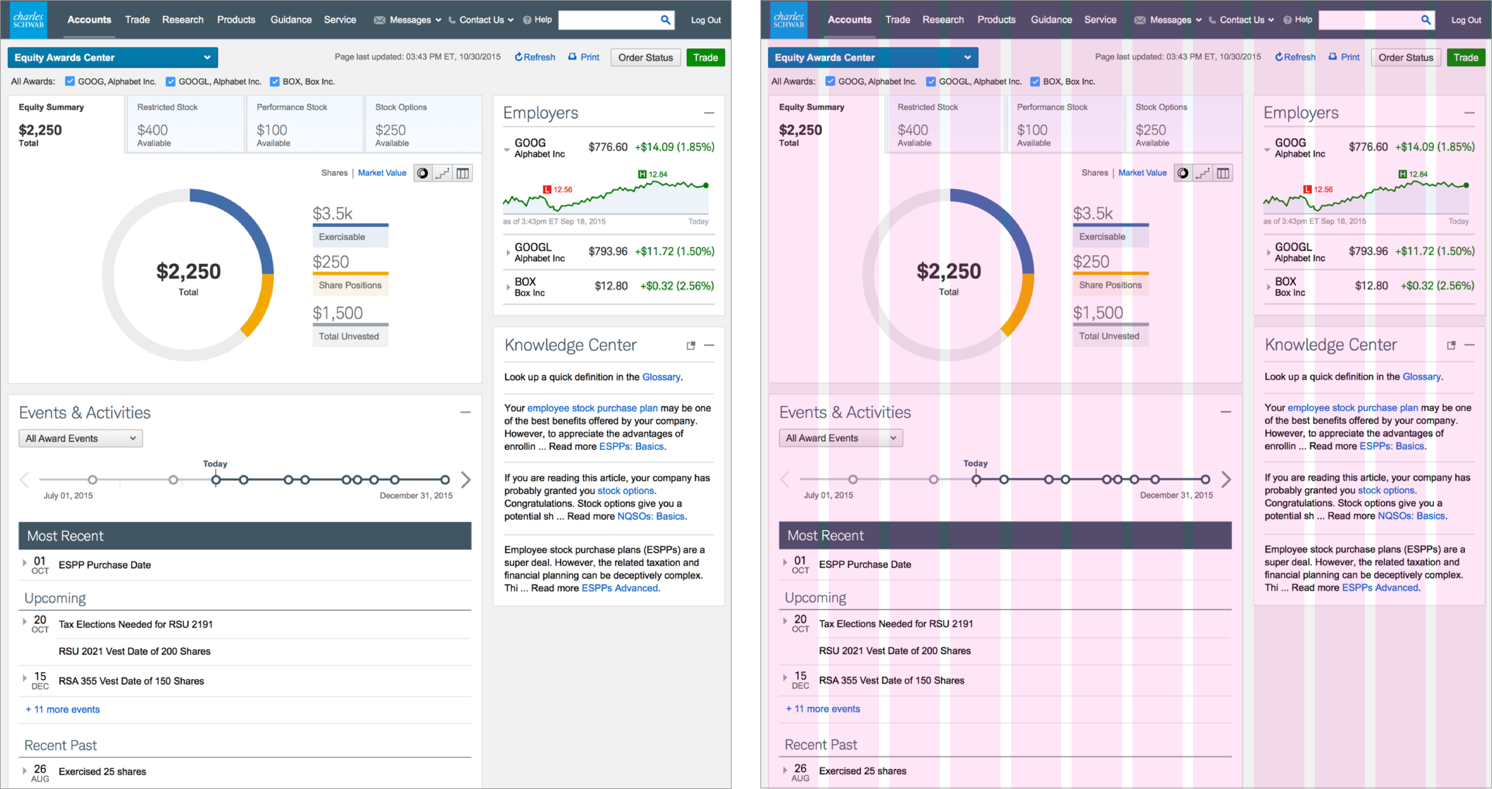The width and height of the screenshot is (1492, 789).
Task: Click the Messages envelope icon in the left page
Action: [x=380, y=20]
